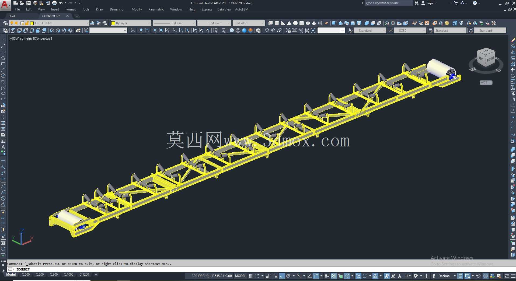The width and height of the screenshot is (516, 281).
Task: Toggle MODEL space button in status bar
Action: tap(240, 276)
